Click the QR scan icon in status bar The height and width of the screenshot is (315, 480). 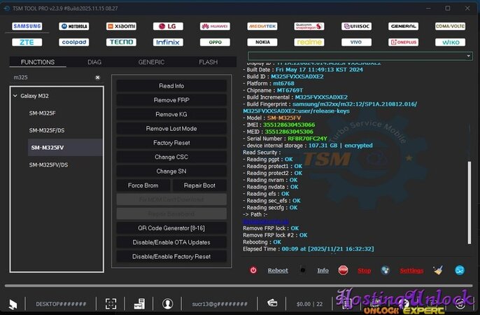tap(111, 304)
